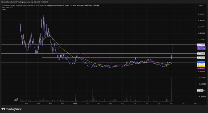Click the 0.14000 horizontal line price label
The image size is (208, 113).
point(201,54)
